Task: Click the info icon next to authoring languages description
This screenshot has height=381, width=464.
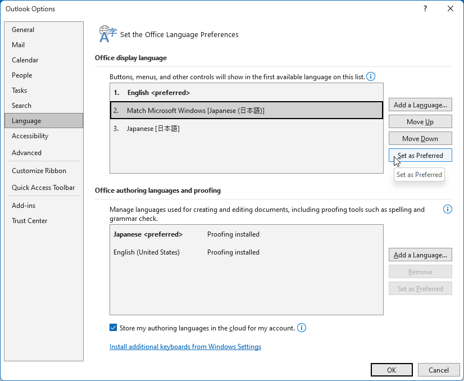Action: point(447,209)
